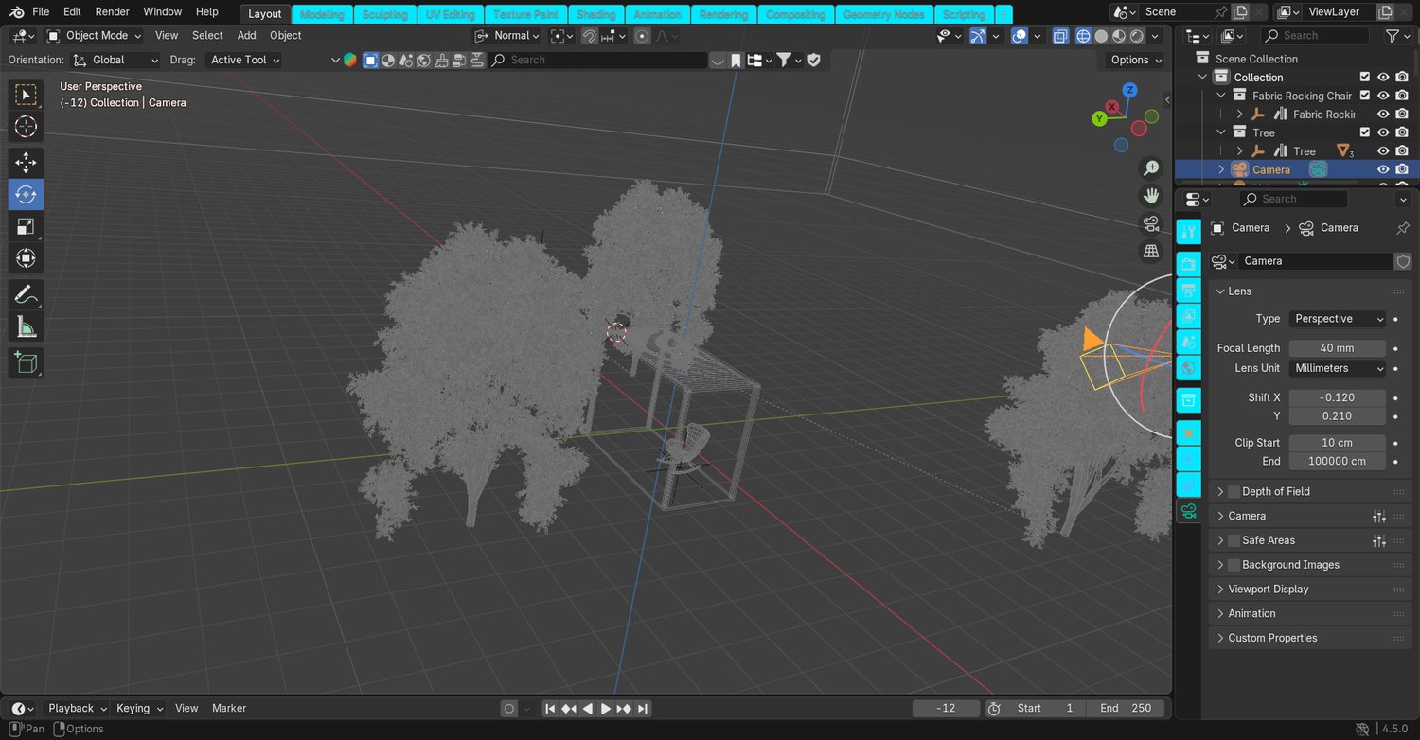Open the Playback menu in timeline
The height and width of the screenshot is (740, 1420).
tap(76, 708)
